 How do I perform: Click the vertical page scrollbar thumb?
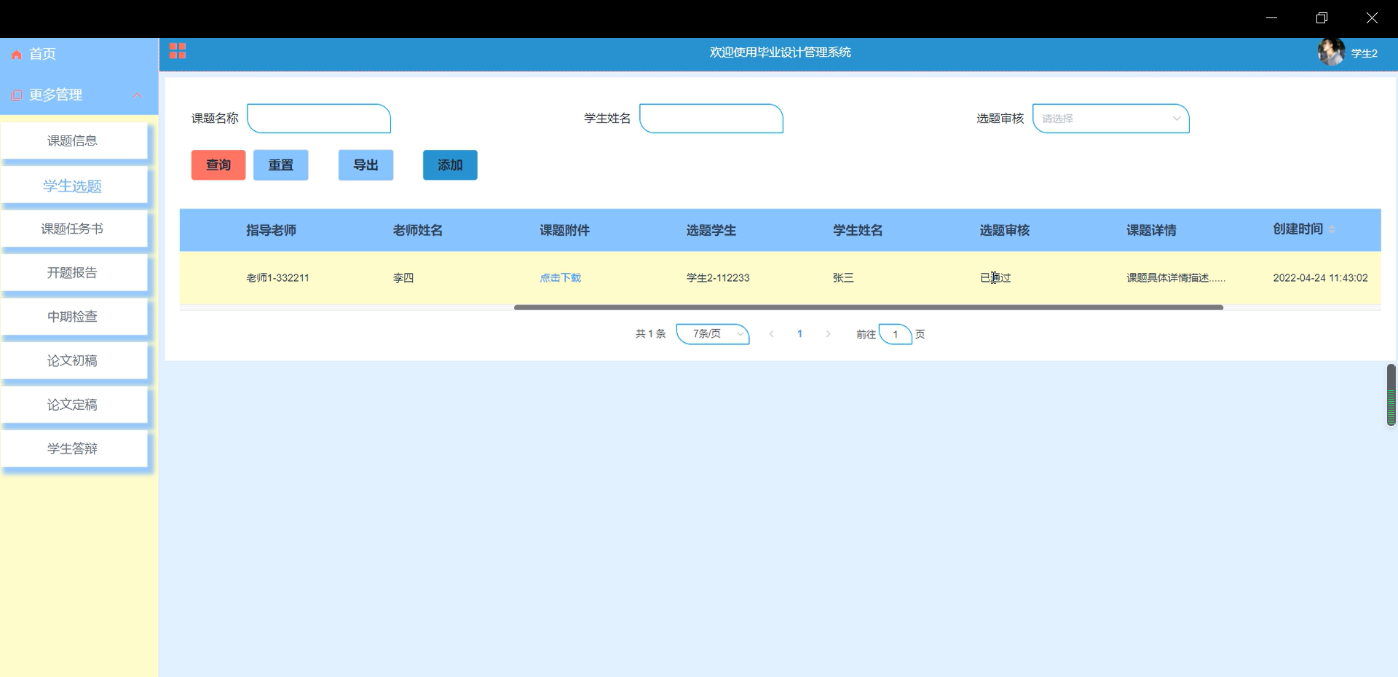(x=1391, y=395)
